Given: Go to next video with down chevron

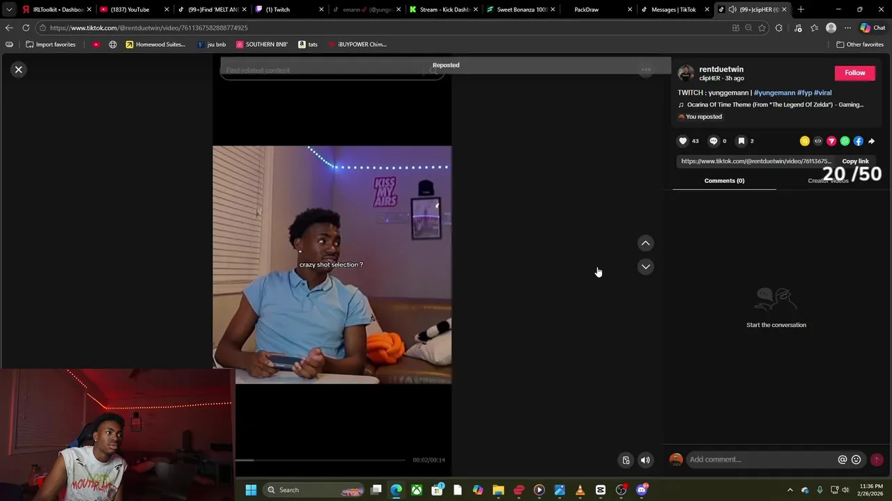Looking at the screenshot, I should click(x=646, y=267).
